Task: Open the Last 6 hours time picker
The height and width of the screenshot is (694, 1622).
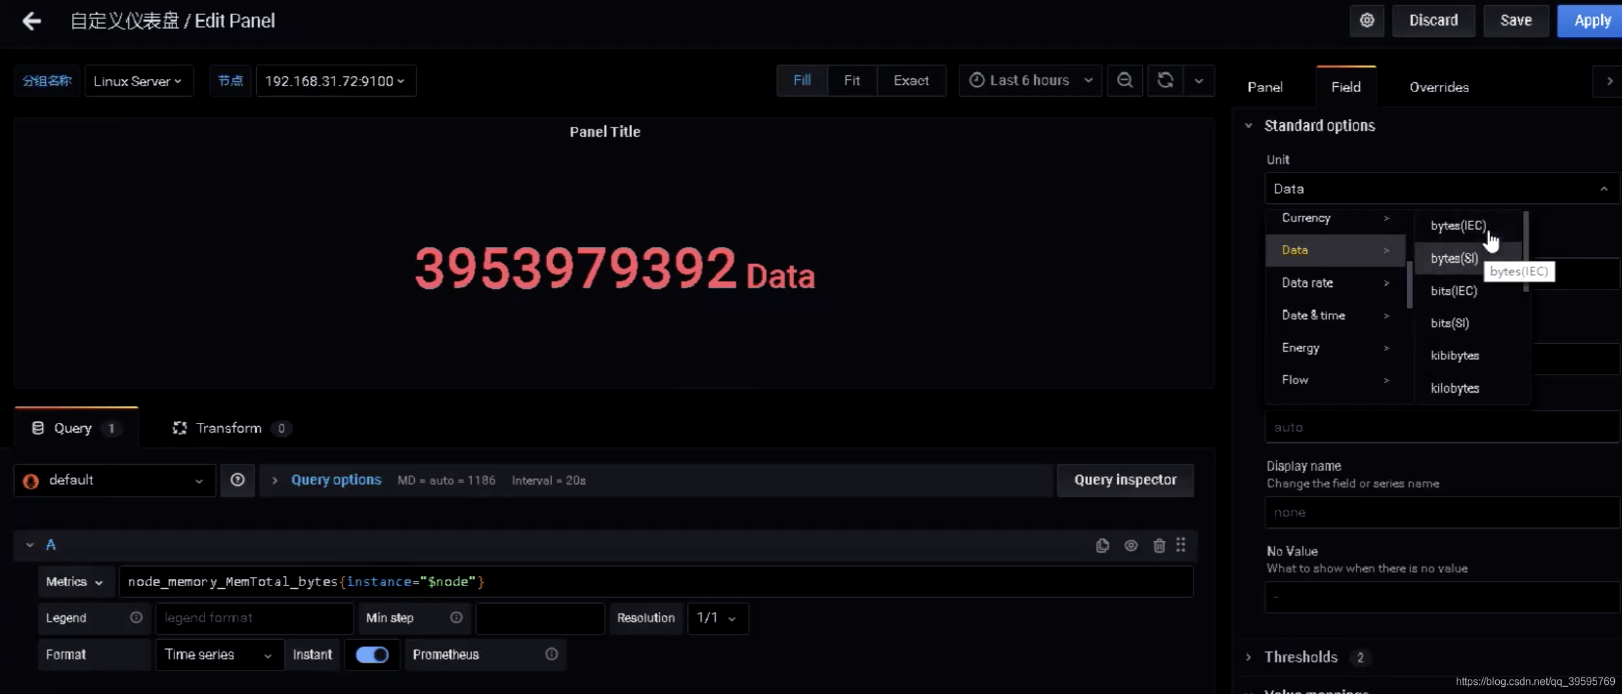Action: (x=1031, y=80)
